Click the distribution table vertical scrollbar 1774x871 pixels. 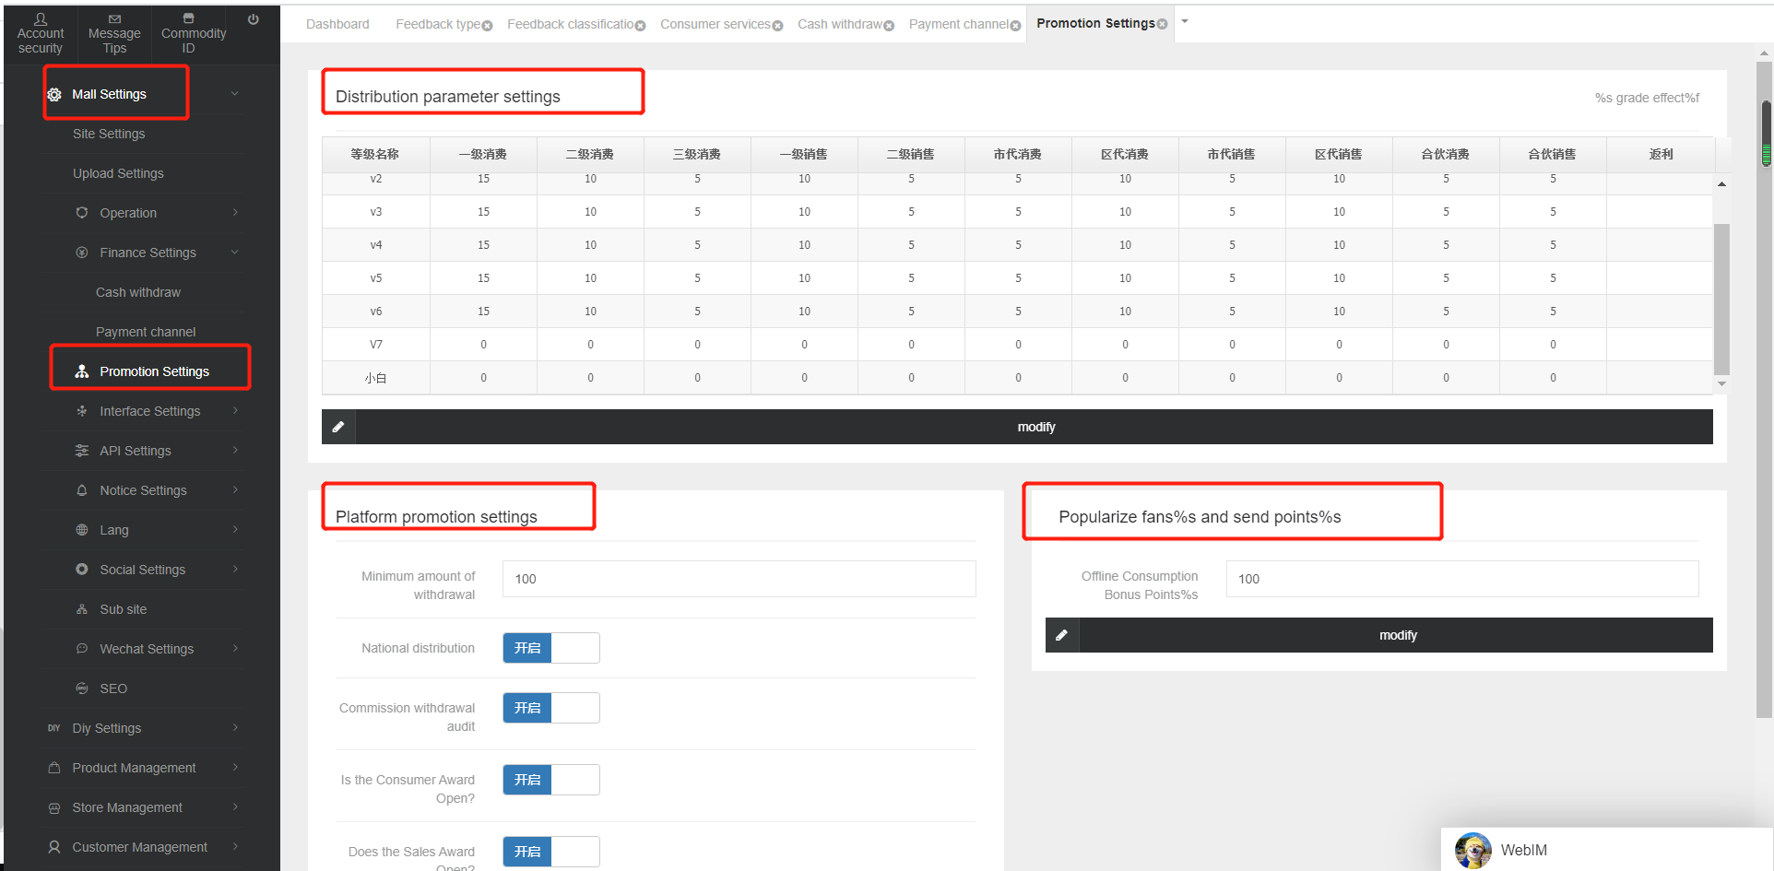point(1721,299)
